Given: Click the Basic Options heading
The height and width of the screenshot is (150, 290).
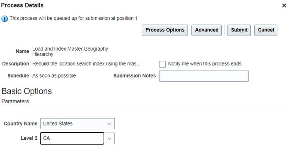Looking at the screenshot, I should (27, 91).
